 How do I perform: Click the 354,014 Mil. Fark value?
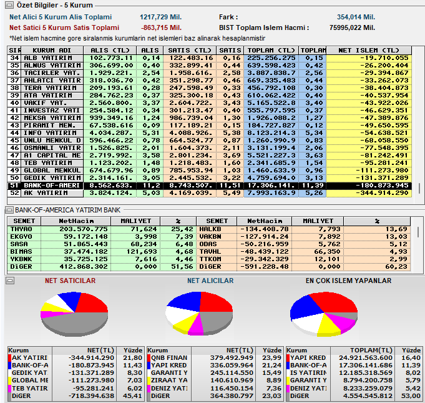pyautogui.click(x=356, y=17)
